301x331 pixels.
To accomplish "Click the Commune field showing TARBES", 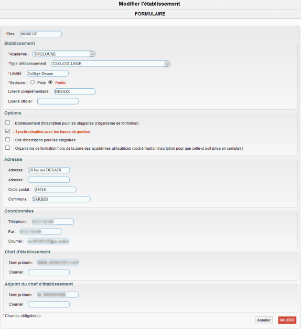I will 61,199.
